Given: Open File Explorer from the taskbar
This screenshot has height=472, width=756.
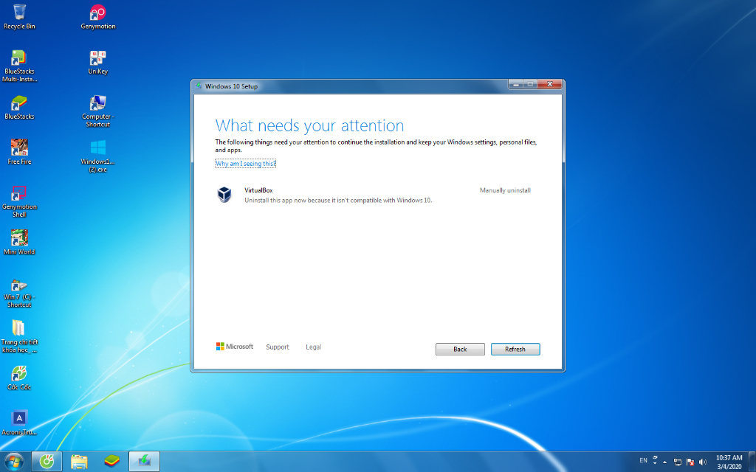Looking at the screenshot, I should coord(79,462).
